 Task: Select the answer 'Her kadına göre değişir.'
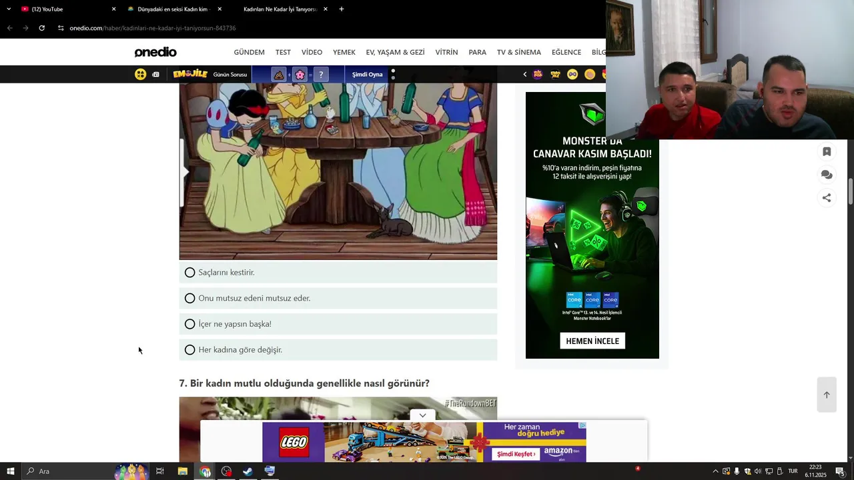pyautogui.click(x=338, y=350)
